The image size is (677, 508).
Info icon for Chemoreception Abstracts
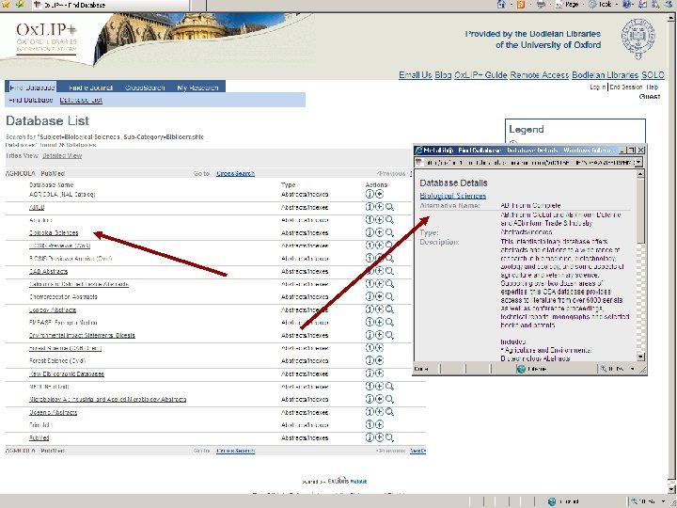[370, 296]
